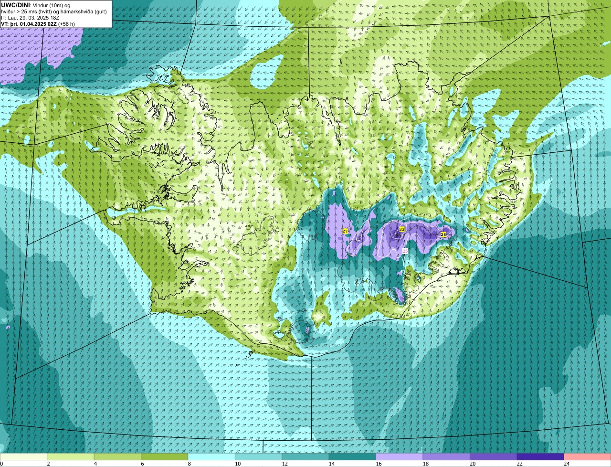Click the initial time line 'IT: Lau. 29. 03. 2025 18Z'
The image size is (611, 467).
[x=30, y=18]
